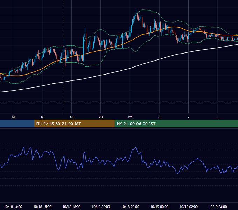238x210 pixels.
Task: Click the 10/18 18:00 date label
Action: [71, 206]
